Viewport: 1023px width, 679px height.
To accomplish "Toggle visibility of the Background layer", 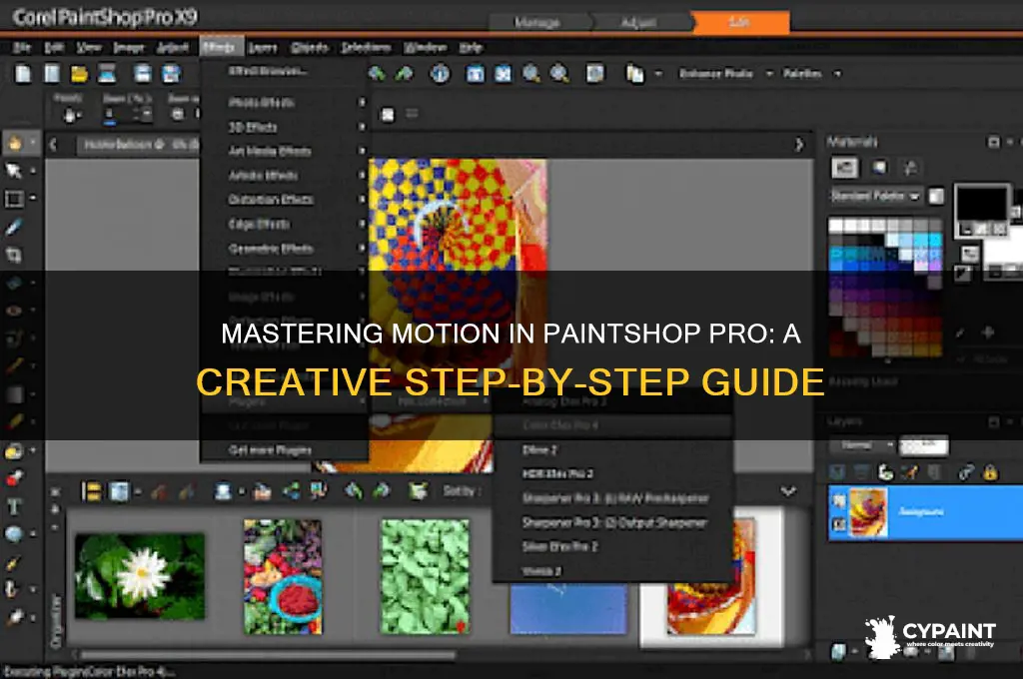I will point(839,501).
